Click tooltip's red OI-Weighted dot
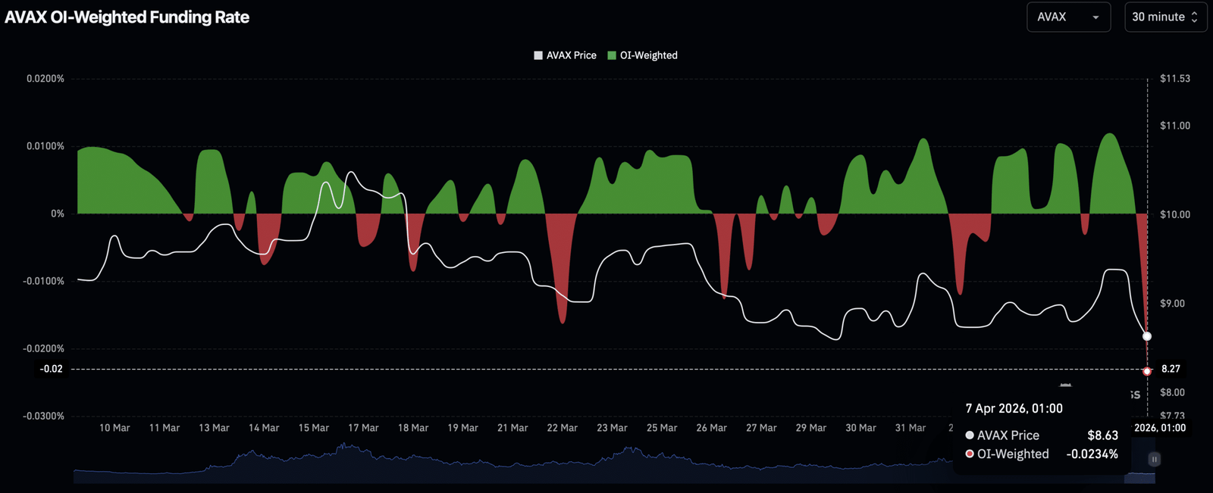Viewport: 1213px width, 493px height. [x=970, y=454]
